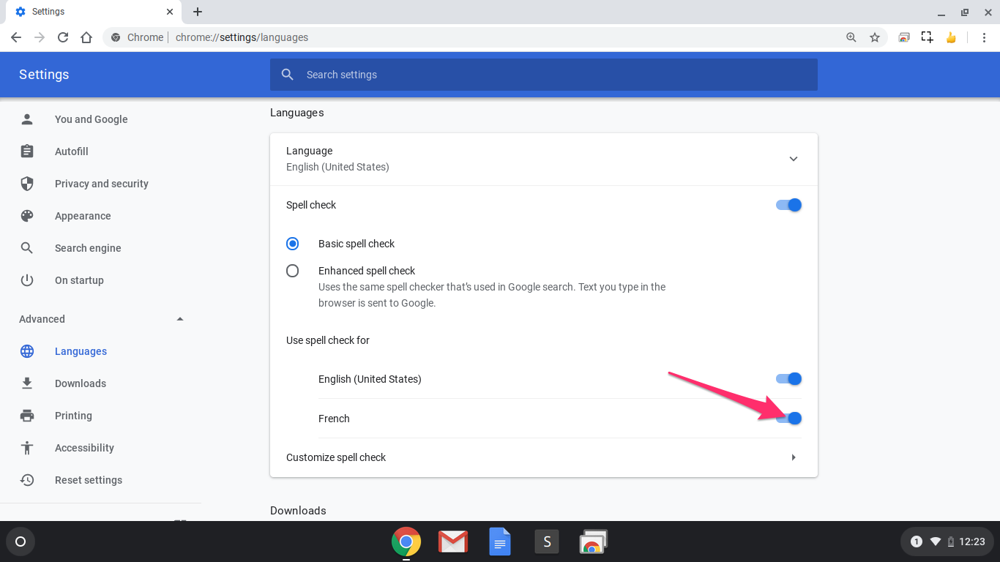
Task: Open Google Docs from the shelf
Action: click(500, 542)
